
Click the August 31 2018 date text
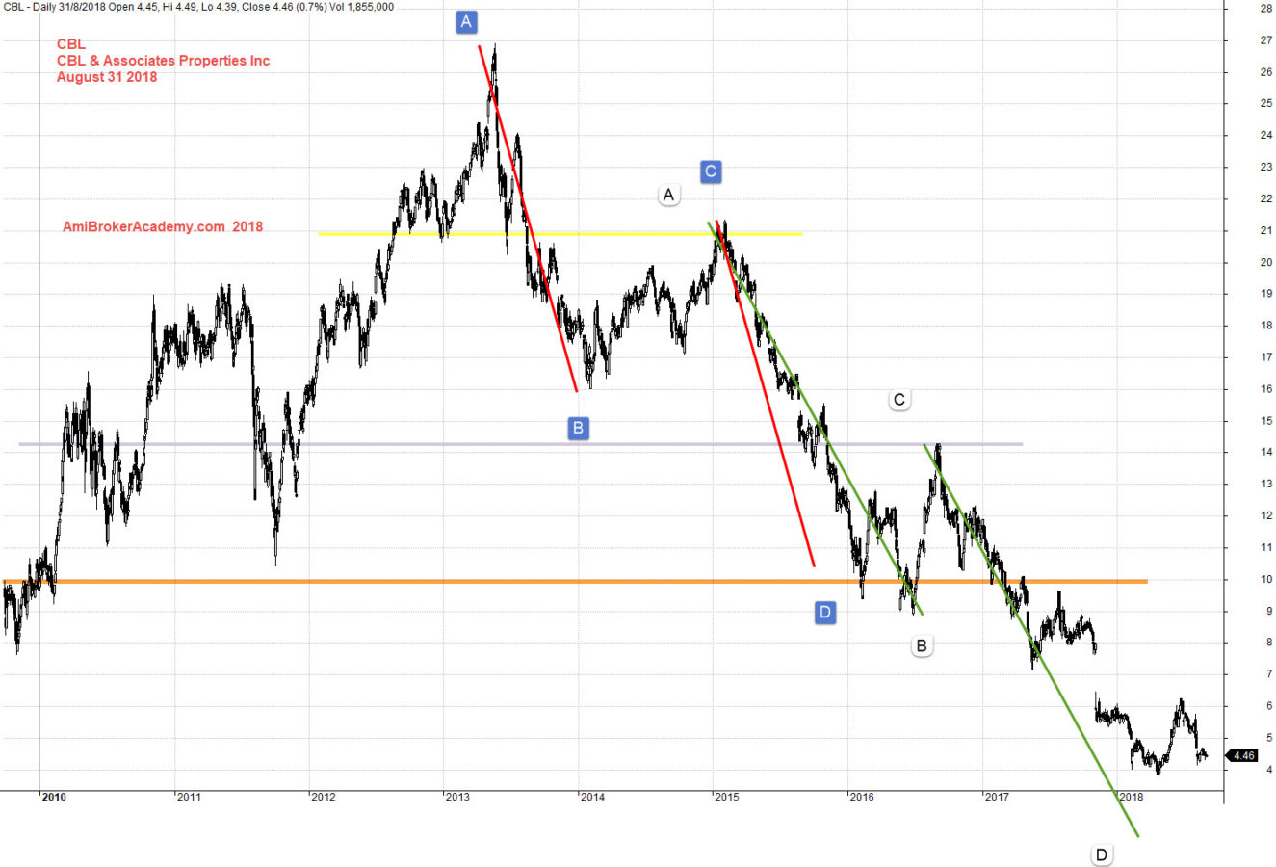(x=107, y=77)
